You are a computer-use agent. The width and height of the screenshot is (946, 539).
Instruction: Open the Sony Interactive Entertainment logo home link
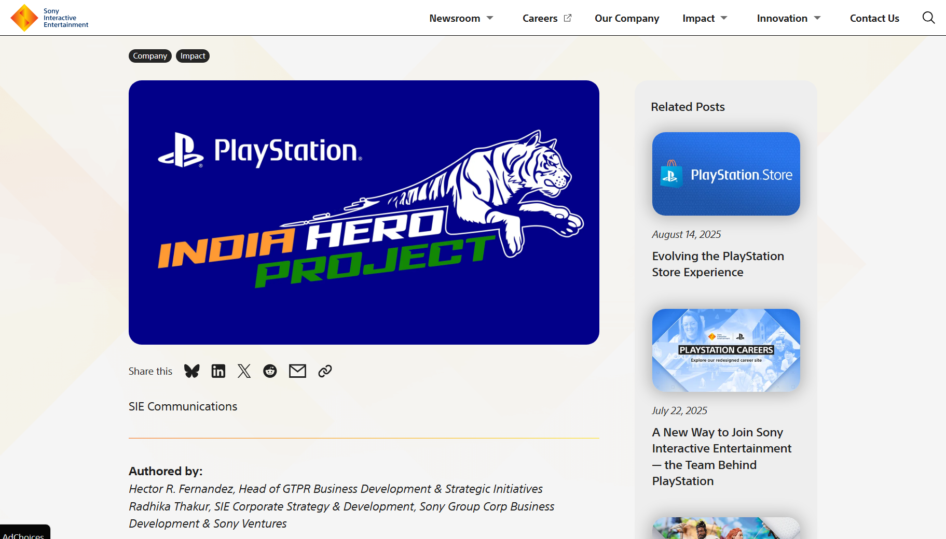tap(50, 18)
